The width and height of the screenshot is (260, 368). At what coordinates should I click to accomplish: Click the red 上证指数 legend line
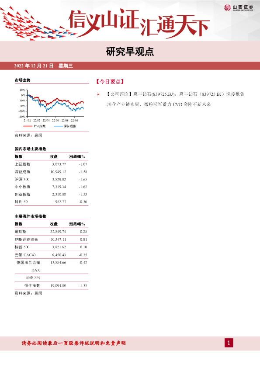point(28,126)
